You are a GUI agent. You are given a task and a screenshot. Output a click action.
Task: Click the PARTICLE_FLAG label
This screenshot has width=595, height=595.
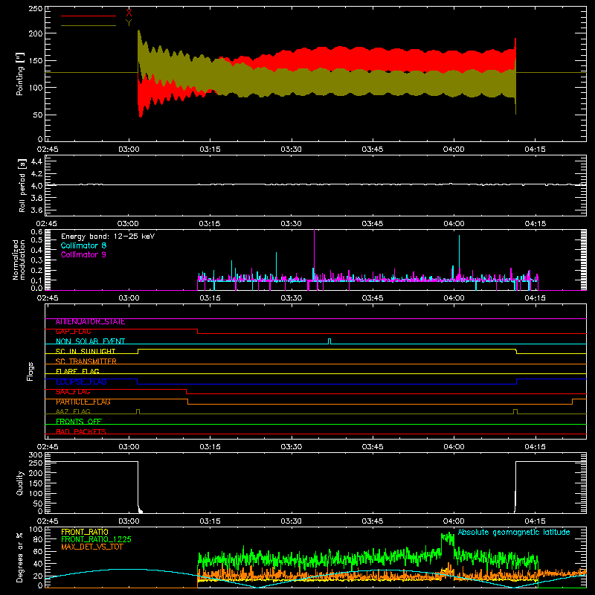(83, 402)
